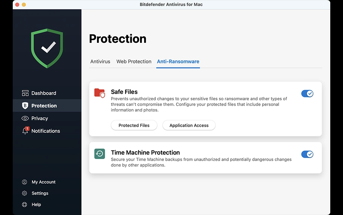Select Protection in the sidebar
The width and height of the screenshot is (343, 215).
click(x=47, y=106)
